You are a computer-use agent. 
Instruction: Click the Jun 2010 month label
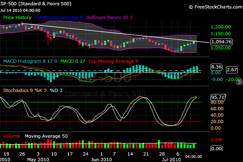[x=101, y=160]
